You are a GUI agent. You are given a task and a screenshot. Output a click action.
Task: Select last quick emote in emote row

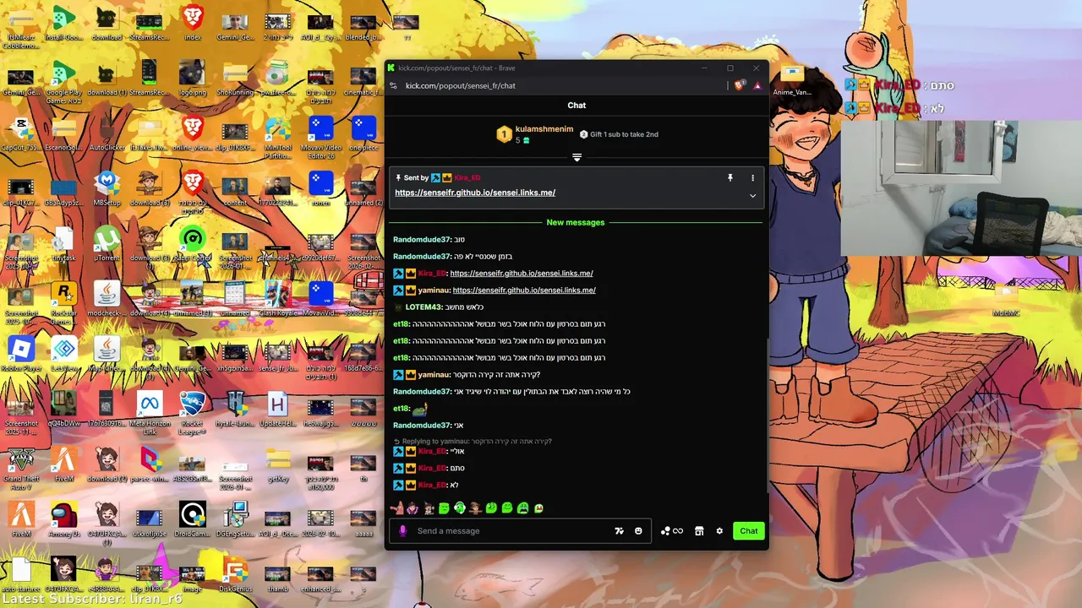pyautogui.click(x=539, y=508)
